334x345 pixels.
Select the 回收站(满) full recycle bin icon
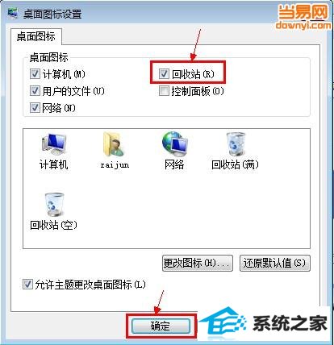[236, 144]
